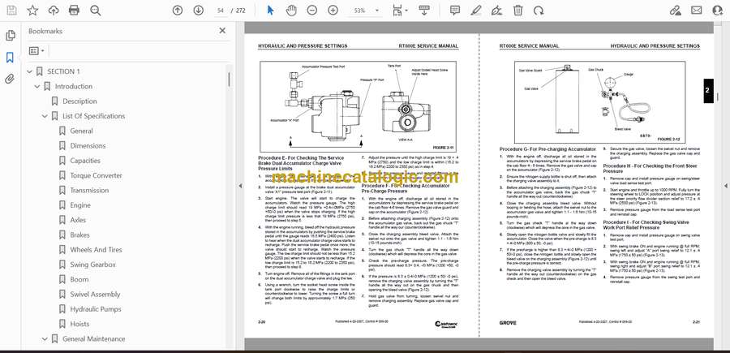Open the Description bookmark

(79, 101)
